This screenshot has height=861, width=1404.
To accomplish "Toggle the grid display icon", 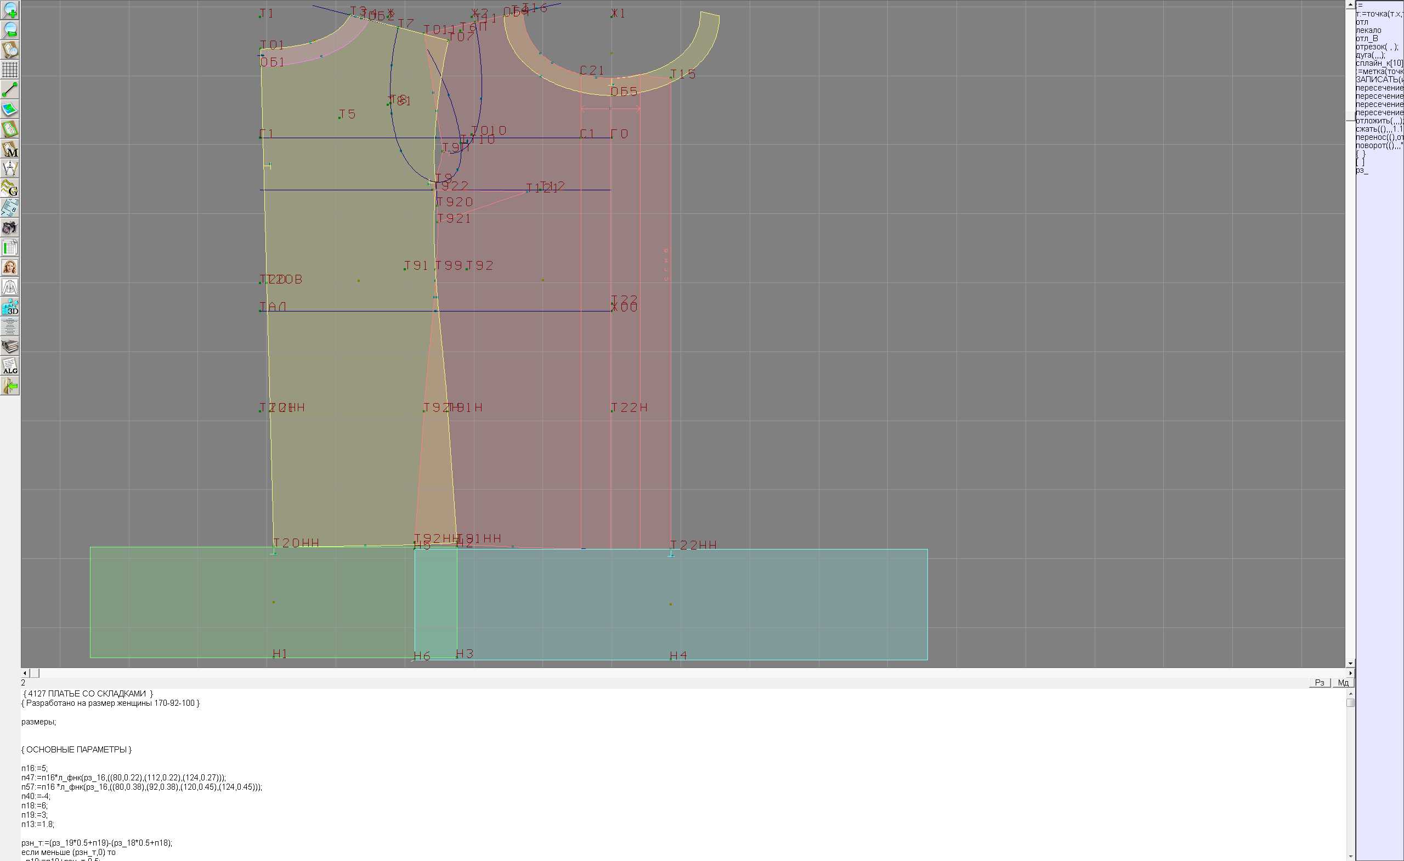I will (10, 70).
